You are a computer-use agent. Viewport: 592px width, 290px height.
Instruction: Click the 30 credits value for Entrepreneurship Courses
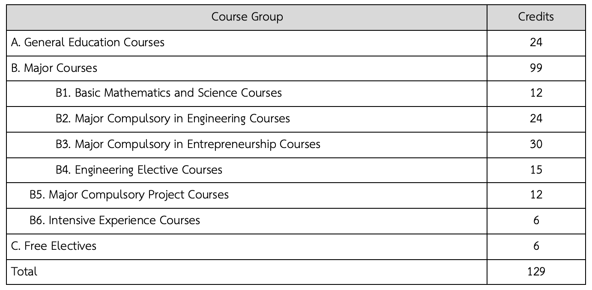[536, 144]
